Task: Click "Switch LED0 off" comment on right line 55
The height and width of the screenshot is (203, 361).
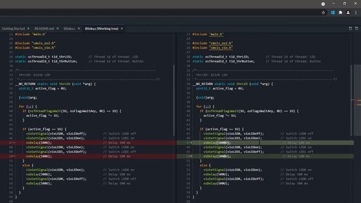Action: (x=297, y=179)
